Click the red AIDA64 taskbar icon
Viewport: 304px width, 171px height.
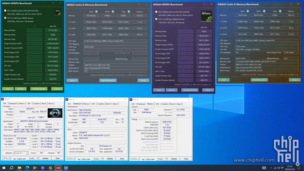point(58,168)
